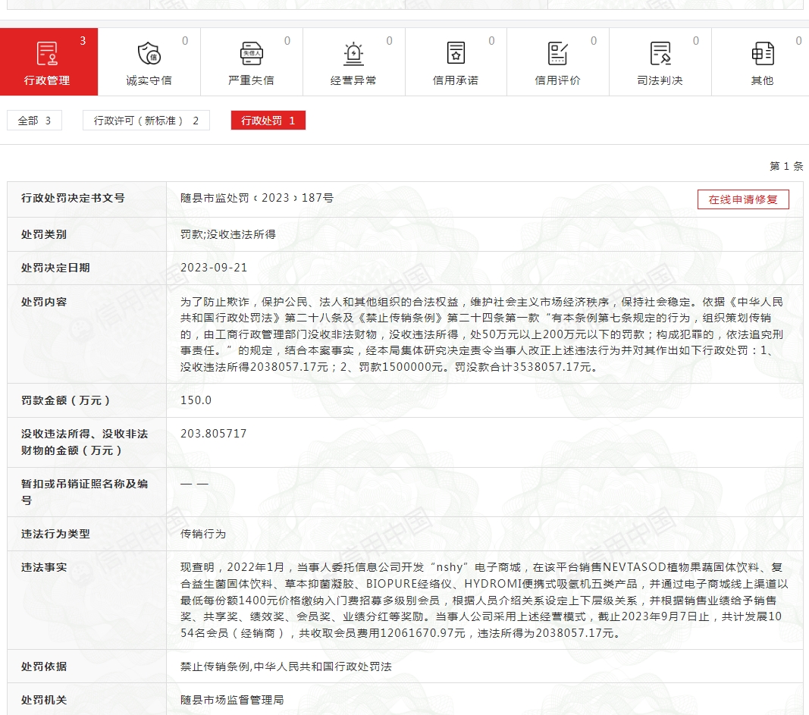Open the 其他 category icon
The width and height of the screenshot is (809, 715).
click(x=762, y=54)
